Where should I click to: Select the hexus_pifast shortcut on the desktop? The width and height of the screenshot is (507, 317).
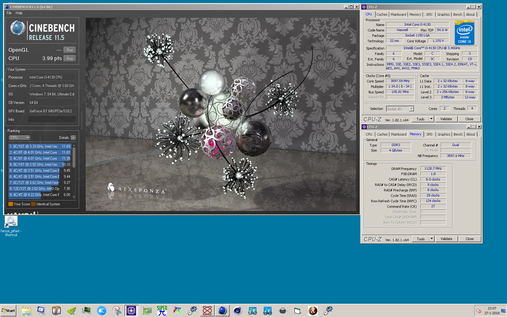tap(11, 226)
